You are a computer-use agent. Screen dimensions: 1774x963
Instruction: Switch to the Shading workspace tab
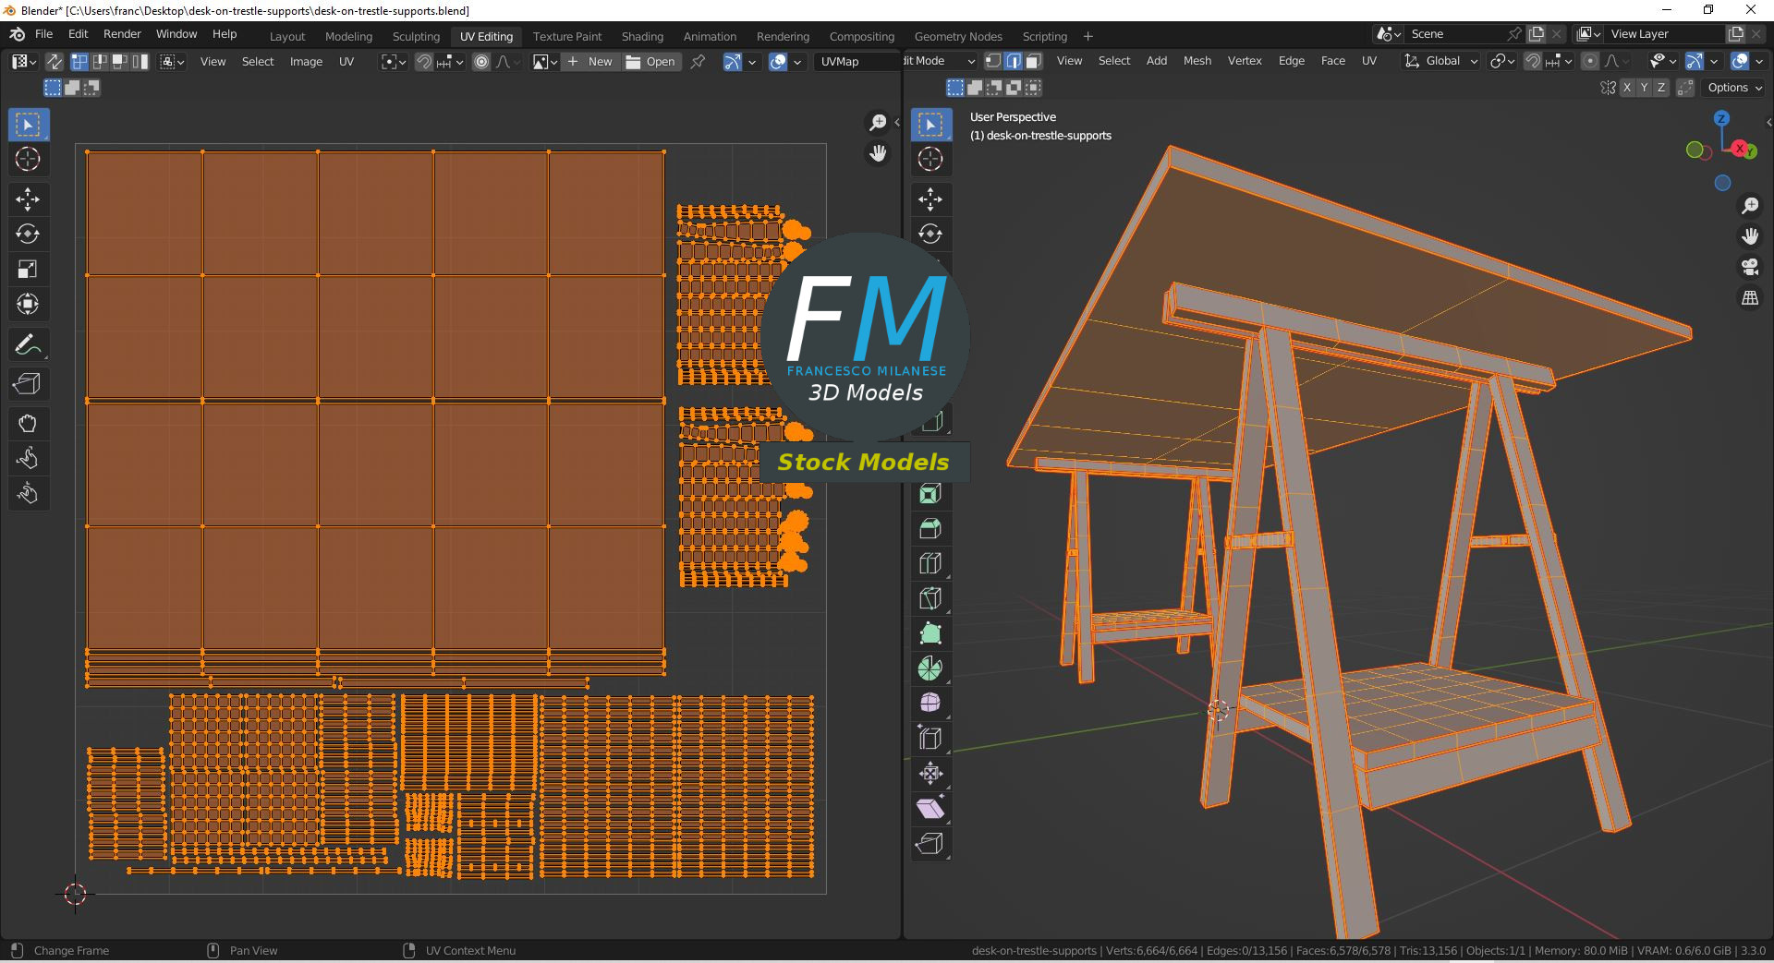tap(642, 37)
